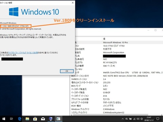Image resolution: width=163 pixels, height=122 pixels.
Task: Minimize the System Information window
Action: [148, 30]
